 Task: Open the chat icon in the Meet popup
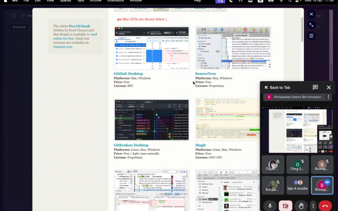click(315, 87)
